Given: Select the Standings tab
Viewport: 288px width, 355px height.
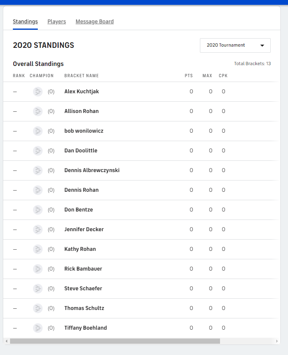Looking at the screenshot, I should 25,22.
